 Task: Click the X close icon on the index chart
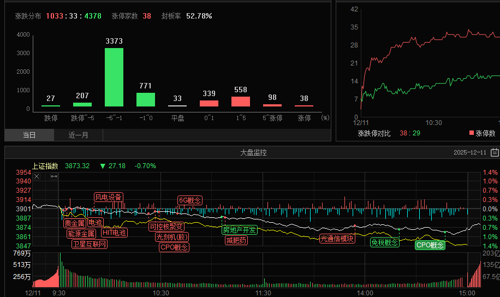(x=37, y=176)
